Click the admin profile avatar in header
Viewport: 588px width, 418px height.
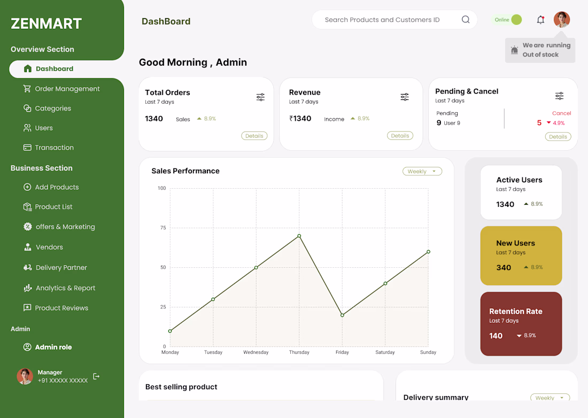pyautogui.click(x=562, y=19)
